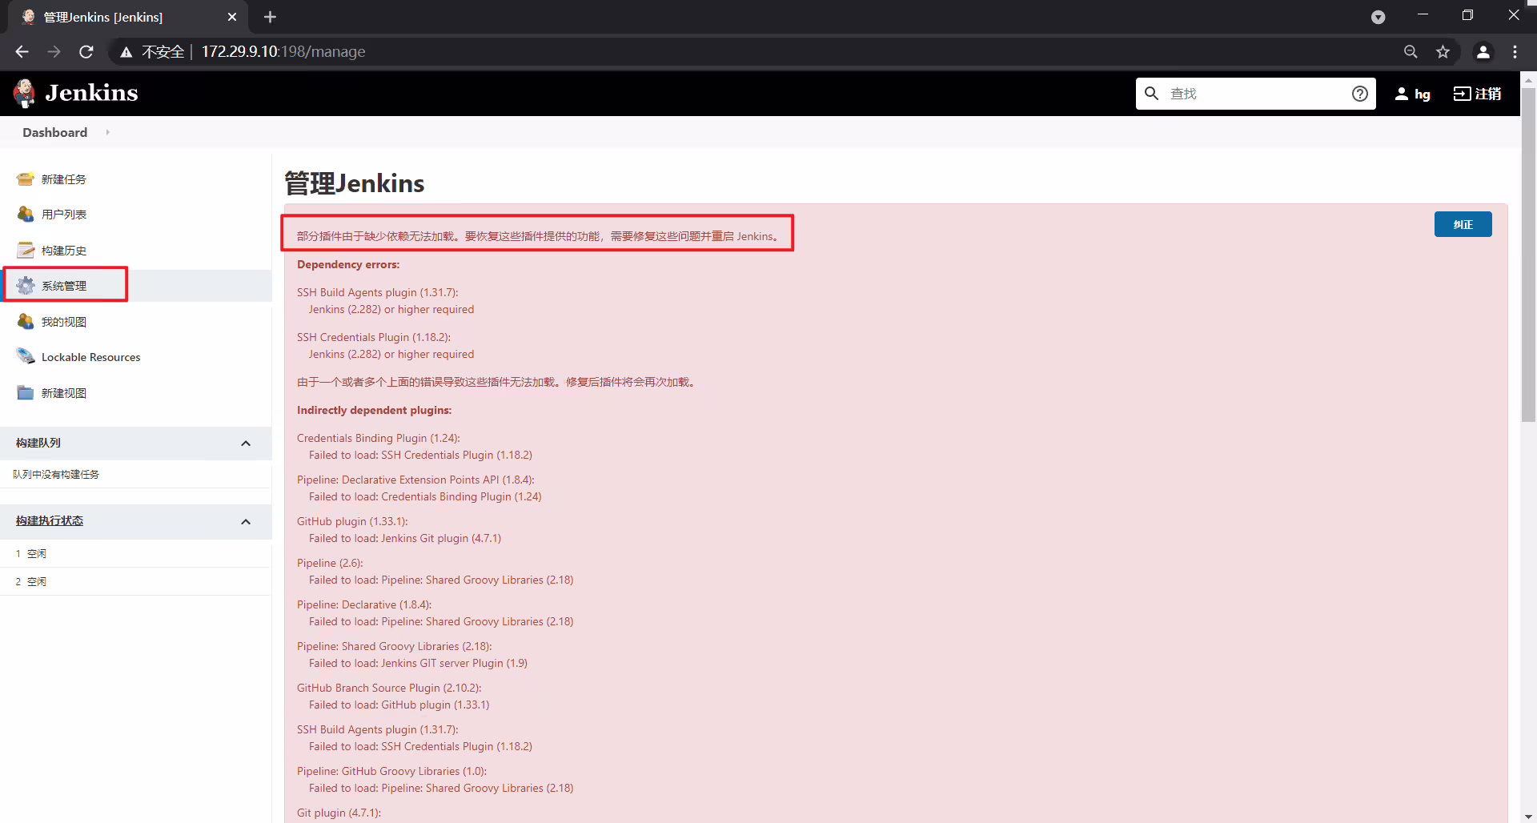The height and width of the screenshot is (823, 1537).
Task: Click the 新建视图 folder icon
Action: coord(26,392)
